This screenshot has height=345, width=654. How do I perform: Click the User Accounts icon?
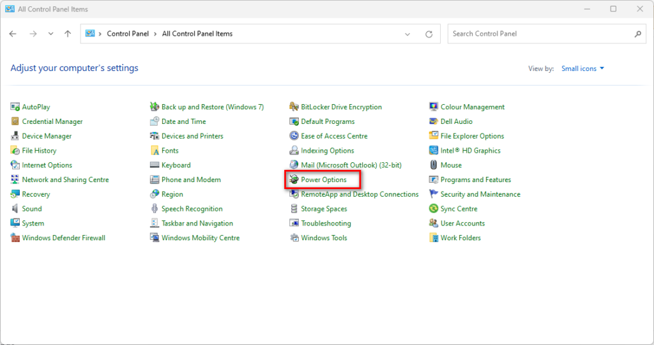(x=434, y=223)
